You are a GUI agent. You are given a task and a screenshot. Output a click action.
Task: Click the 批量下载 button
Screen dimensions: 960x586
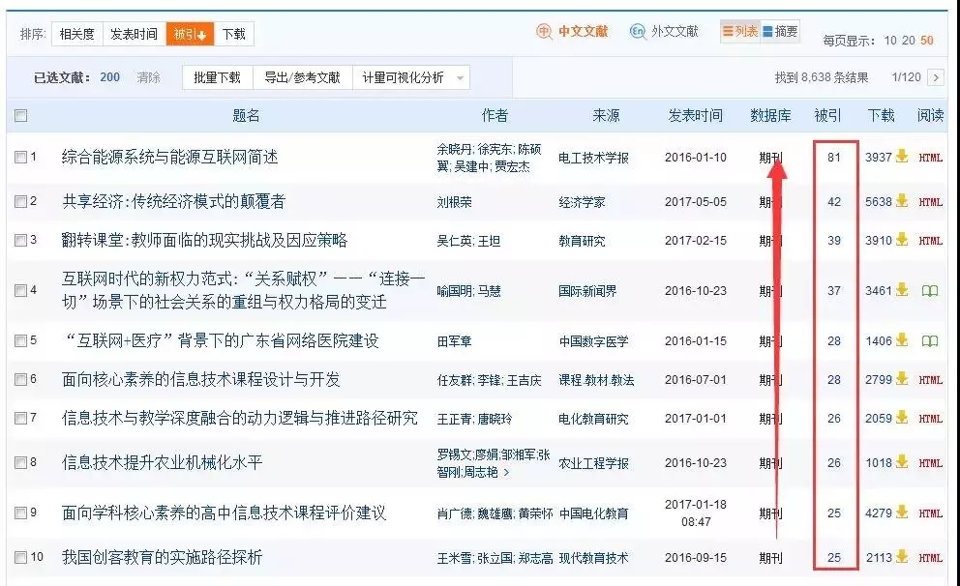(x=218, y=77)
